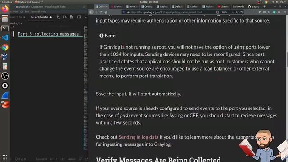Click the open preview icon in VS Code
Viewport: 288px width, 162px height.
tap(72, 17)
